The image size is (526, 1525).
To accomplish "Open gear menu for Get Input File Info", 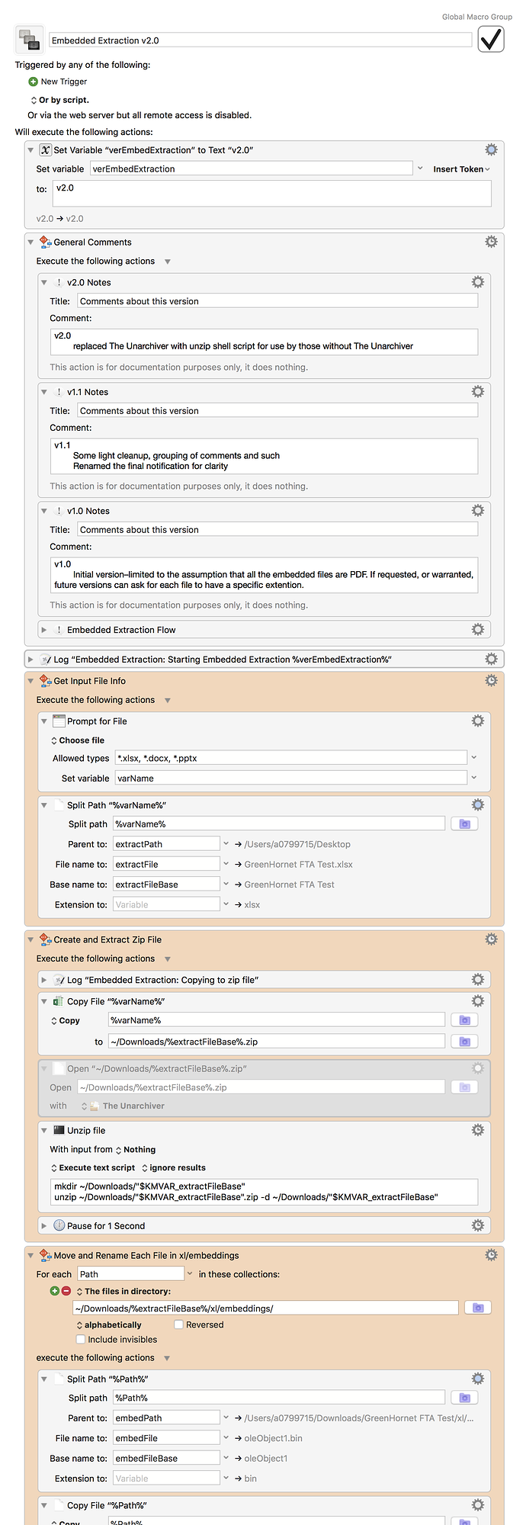I will [x=491, y=680].
